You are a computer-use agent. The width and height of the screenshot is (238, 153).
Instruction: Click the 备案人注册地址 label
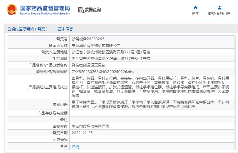(54, 52)
